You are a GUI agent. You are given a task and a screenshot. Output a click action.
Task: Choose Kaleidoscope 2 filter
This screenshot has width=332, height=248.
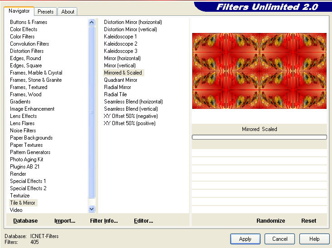[x=120, y=44]
